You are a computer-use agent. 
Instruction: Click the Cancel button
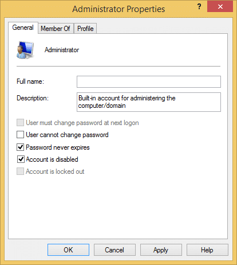(x=114, y=250)
